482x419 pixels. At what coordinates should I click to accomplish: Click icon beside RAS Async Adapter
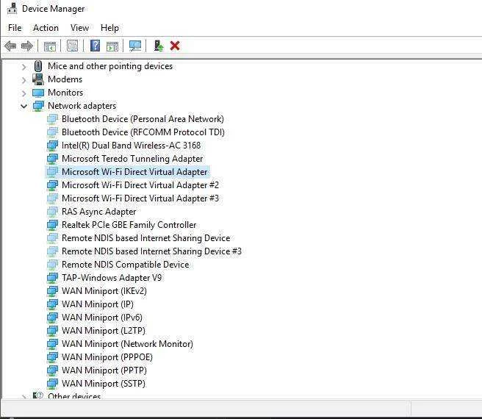coord(53,212)
